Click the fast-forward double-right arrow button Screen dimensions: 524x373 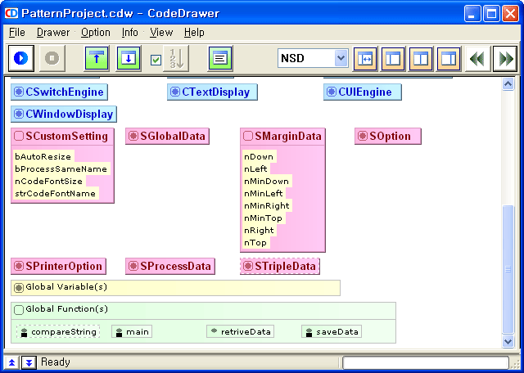coord(505,59)
